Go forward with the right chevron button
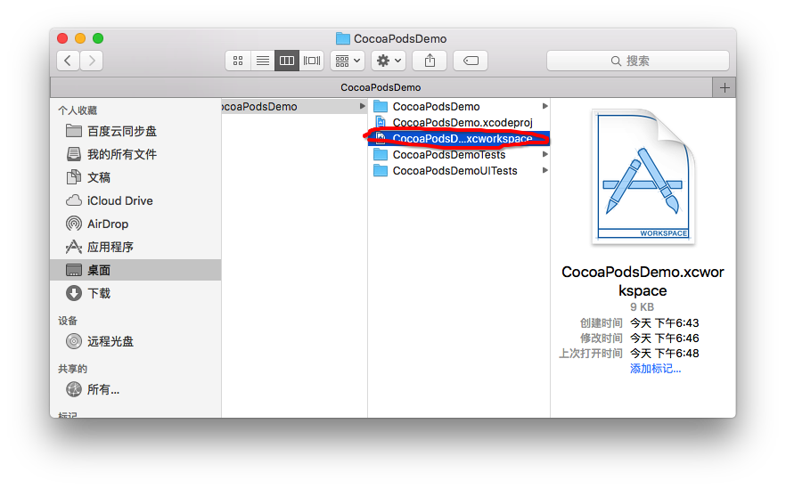Screen dimensions: 786x489 [92, 61]
